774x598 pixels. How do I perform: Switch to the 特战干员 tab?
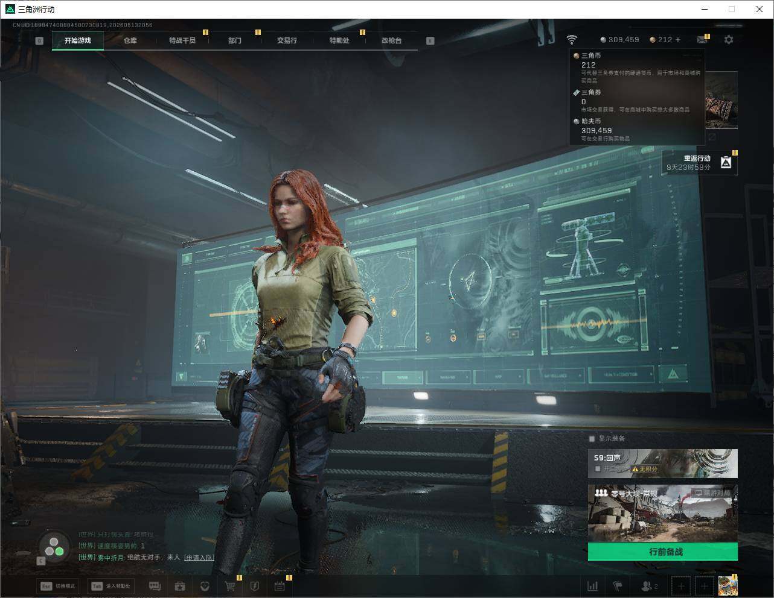tap(182, 40)
